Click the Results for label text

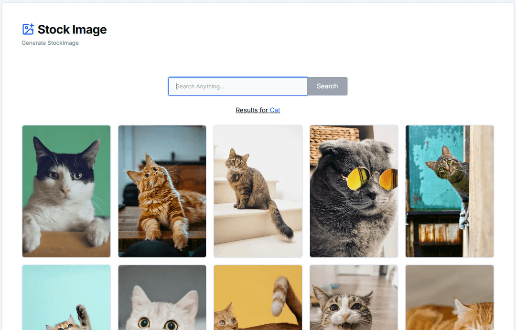[x=252, y=110]
